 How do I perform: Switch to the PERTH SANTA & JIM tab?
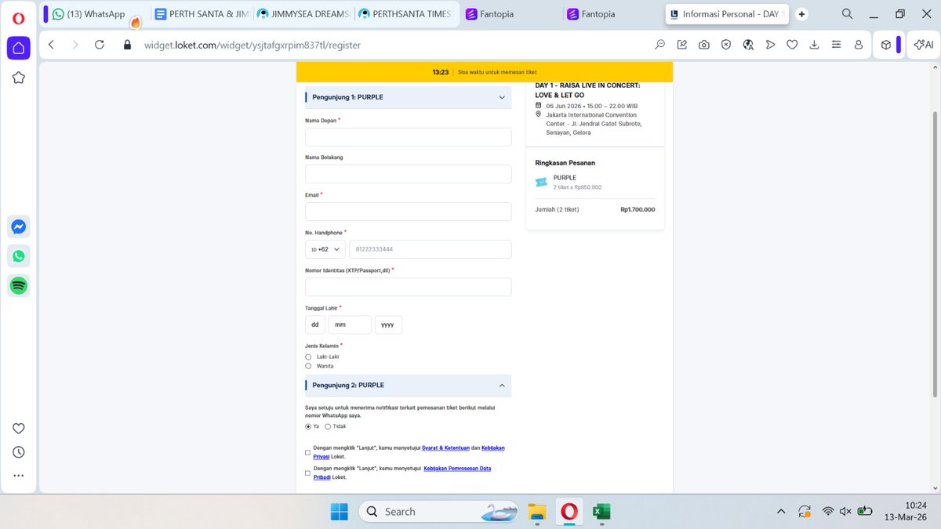[x=200, y=14]
